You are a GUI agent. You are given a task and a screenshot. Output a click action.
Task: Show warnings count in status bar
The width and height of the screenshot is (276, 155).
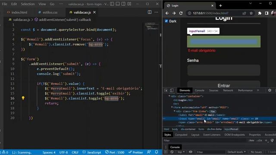point(5,152)
